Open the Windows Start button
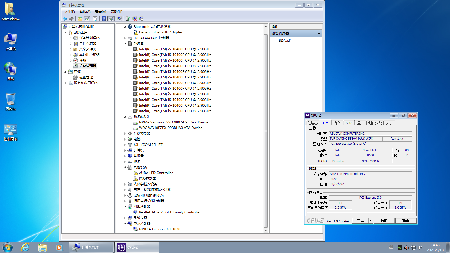The height and width of the screenshot is (253, 450). (x=8, y=247)
